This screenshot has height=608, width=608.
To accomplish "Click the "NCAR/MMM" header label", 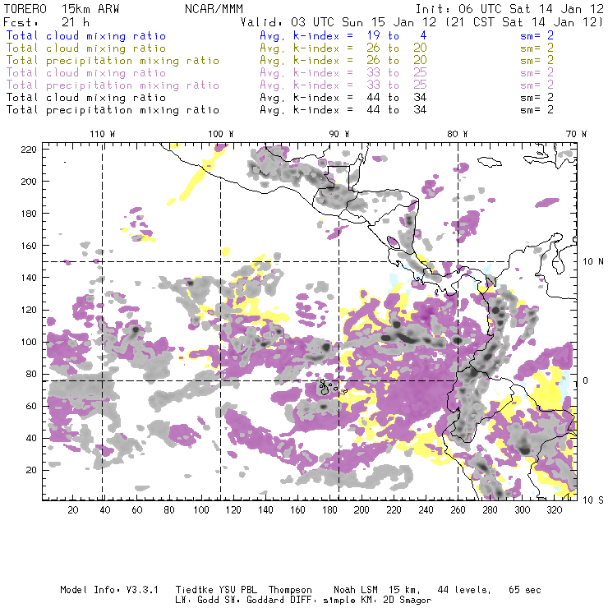I will (214, 9).
